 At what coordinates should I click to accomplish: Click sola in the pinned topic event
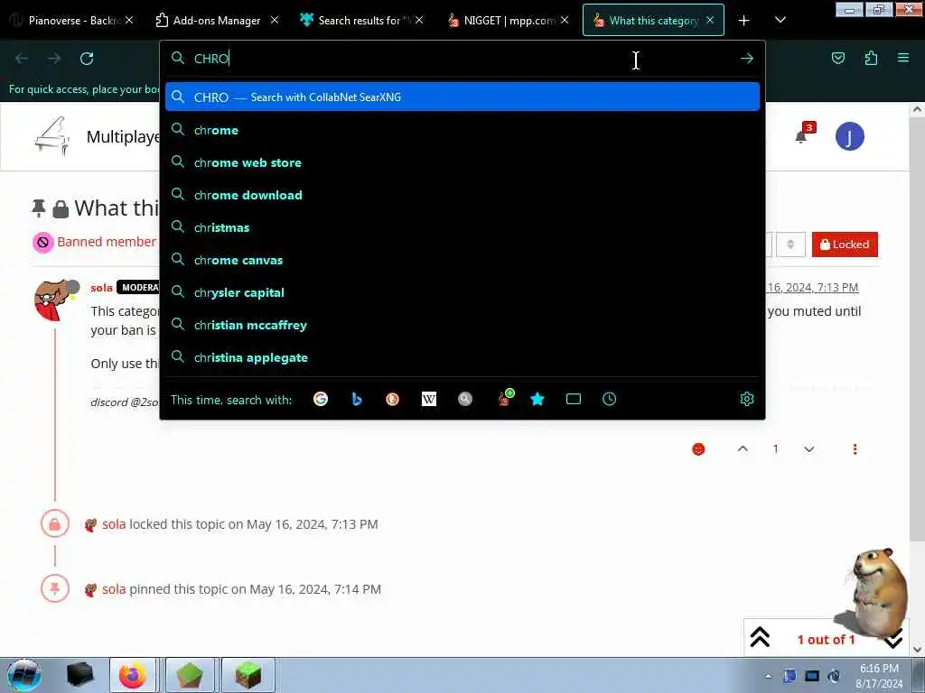114,588
